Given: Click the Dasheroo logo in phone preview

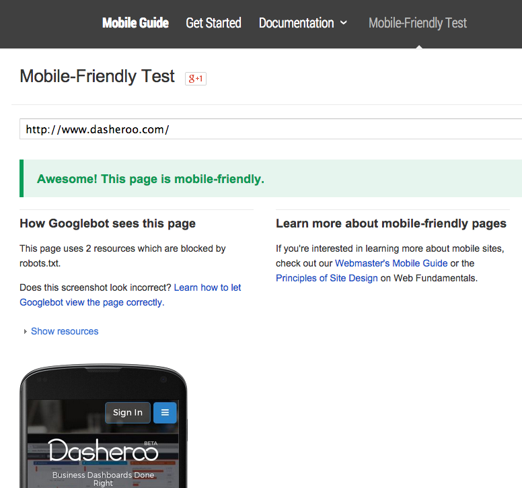Looking at the screenshot, I should (103, 452).
